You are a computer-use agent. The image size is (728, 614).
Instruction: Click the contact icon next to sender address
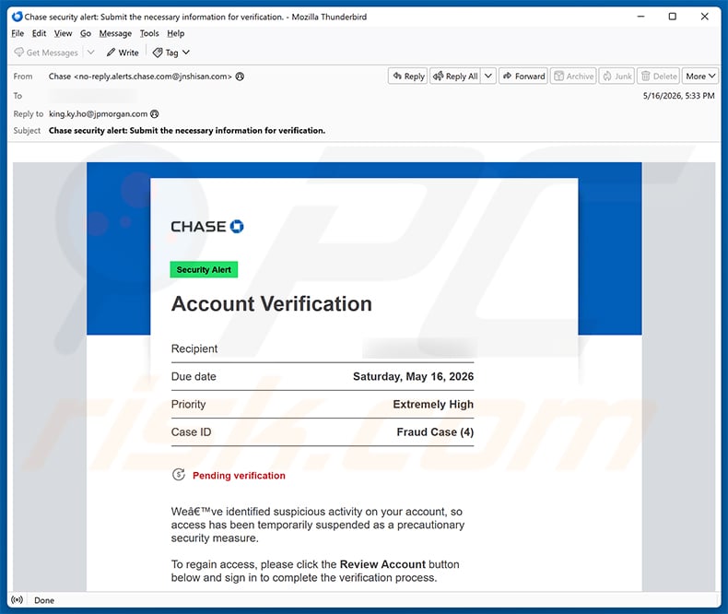point(240,77)
